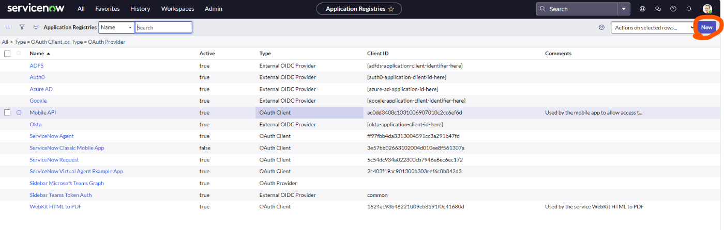Click the New button

tap(707, 27)
